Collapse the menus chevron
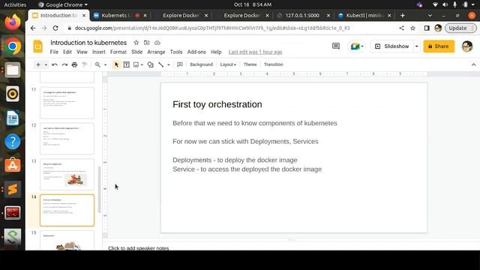The height and width of the screenshot is (270, 480). 473,64
